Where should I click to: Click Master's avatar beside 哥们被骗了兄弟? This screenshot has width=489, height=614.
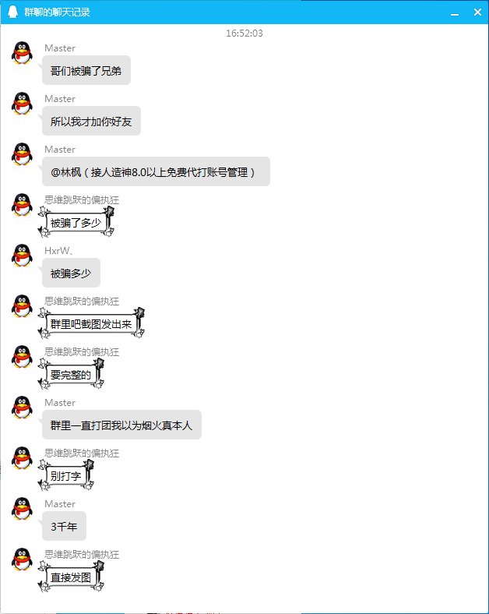23,53
